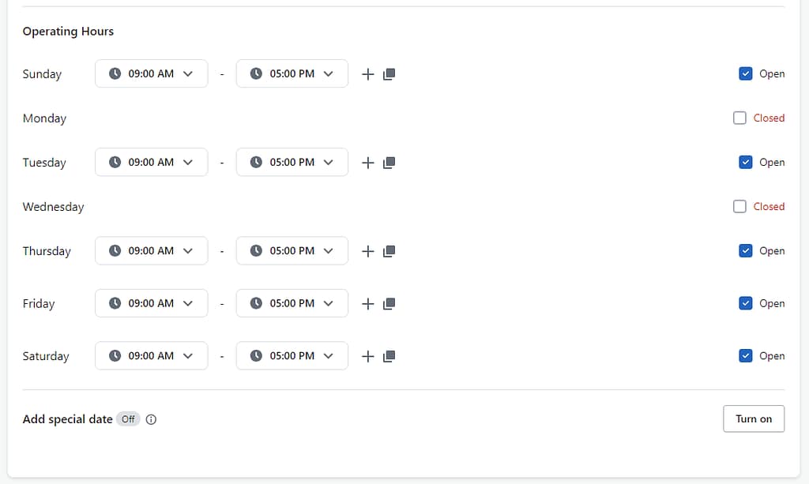The image size is (809, 484).
Task: Open Friday's 09:00 AM start time dropdown
Action: pyautogui.click(x=151, y=303)
